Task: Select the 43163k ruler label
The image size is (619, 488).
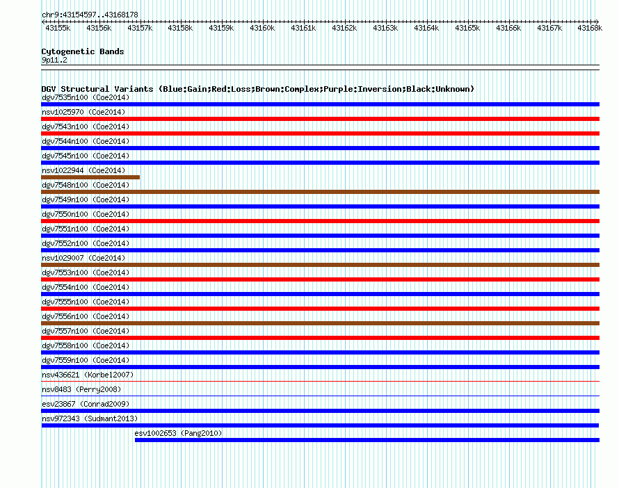Action: [385, 28]
